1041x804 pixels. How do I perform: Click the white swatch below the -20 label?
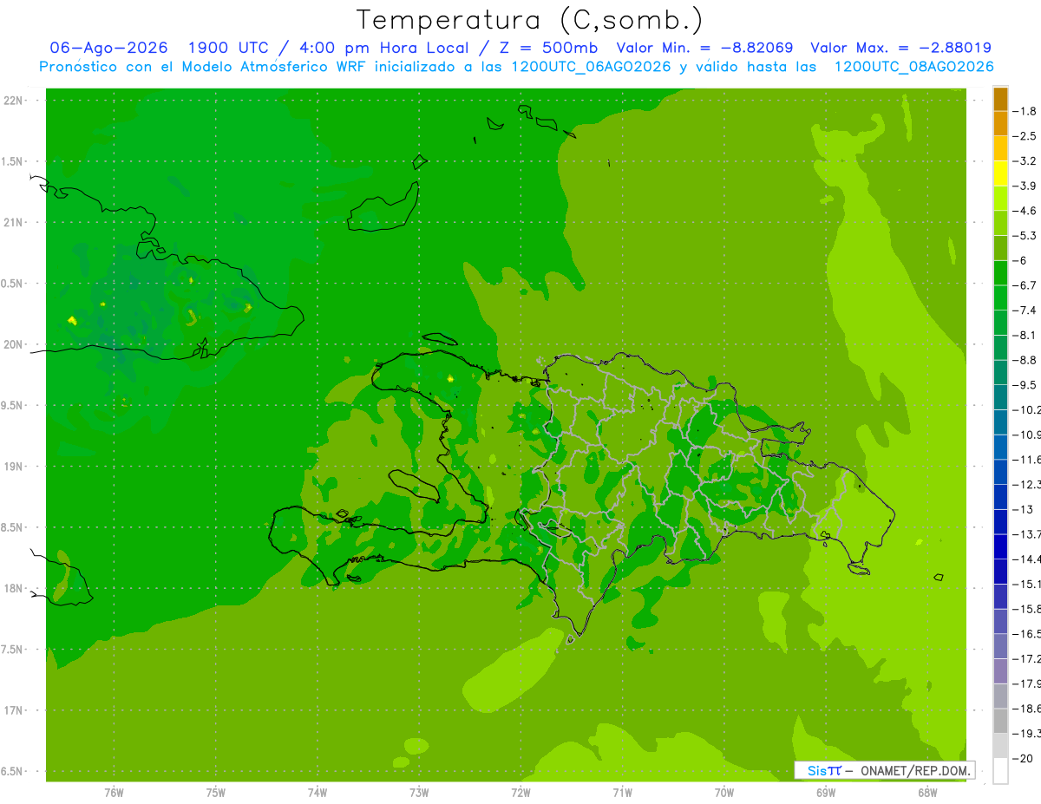point(1000,771)
